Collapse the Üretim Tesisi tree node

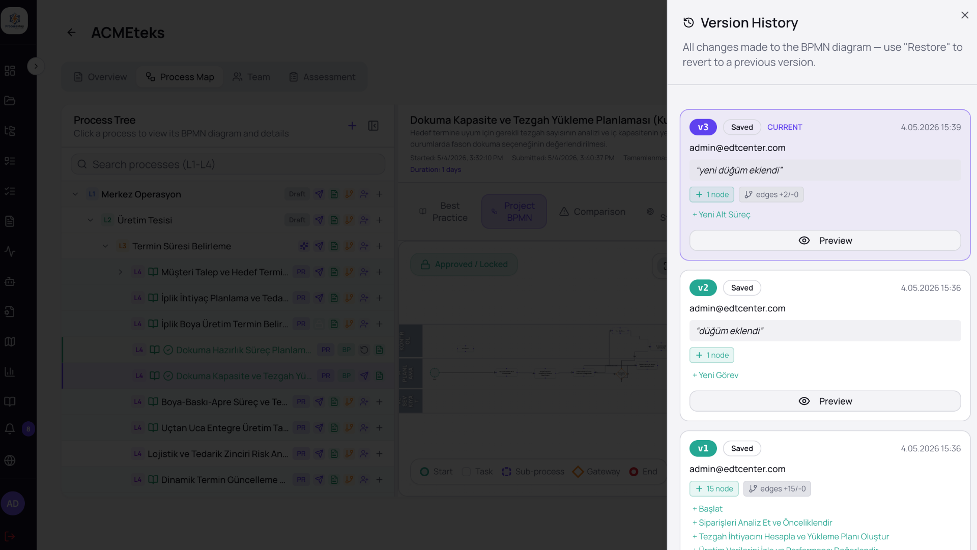click(90, 220)
